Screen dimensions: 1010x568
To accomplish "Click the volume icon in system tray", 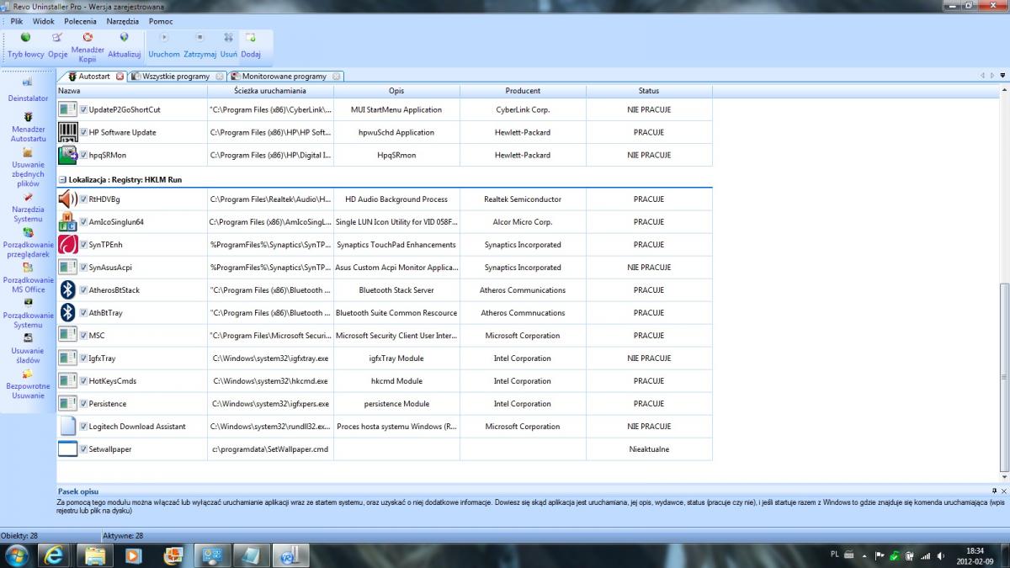I will [943, 555].
